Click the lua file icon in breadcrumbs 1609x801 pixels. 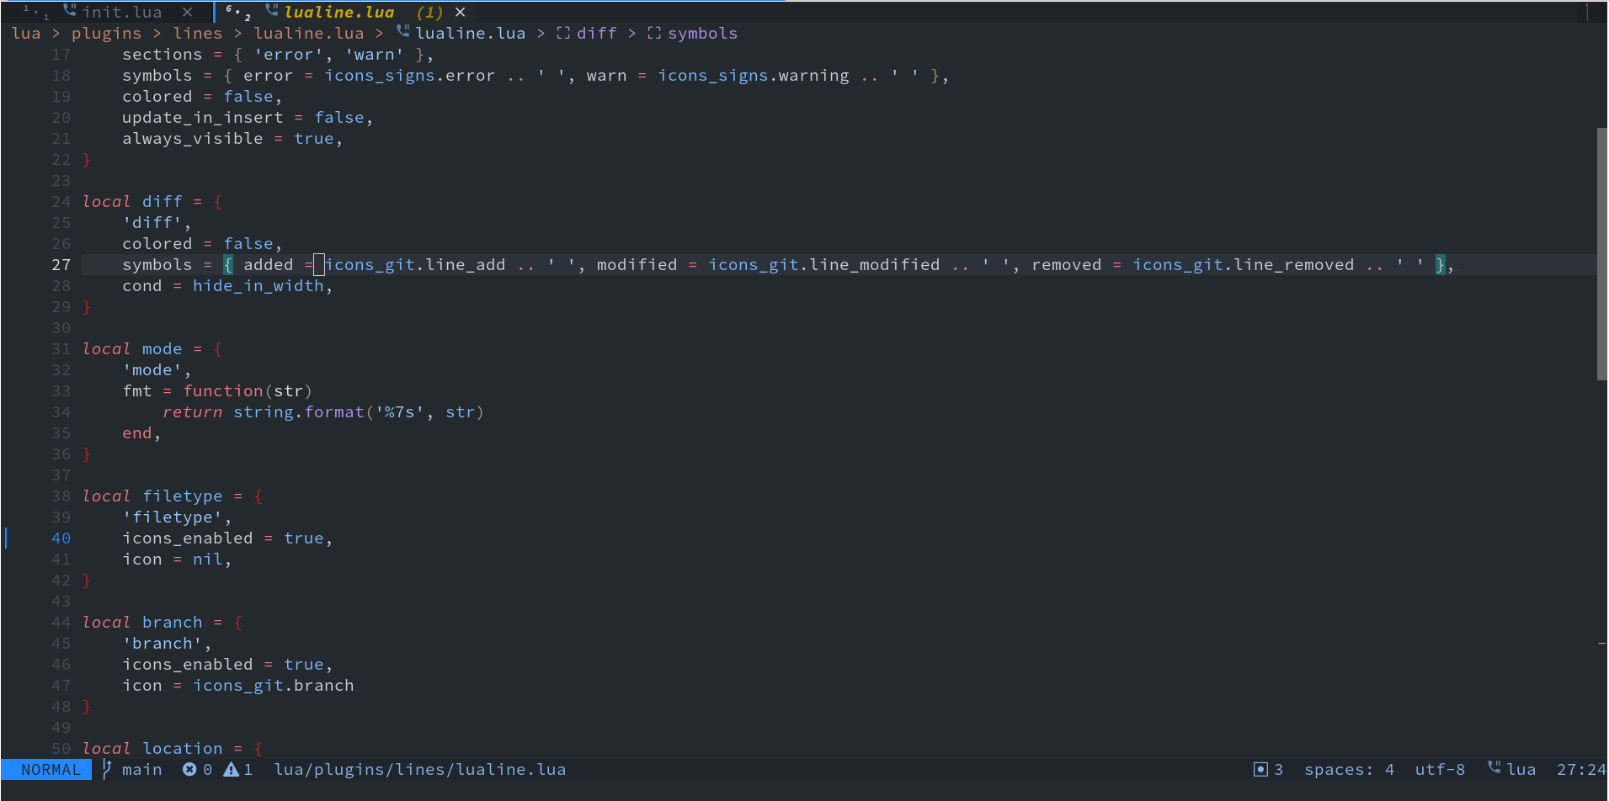(x=403, y=32)
